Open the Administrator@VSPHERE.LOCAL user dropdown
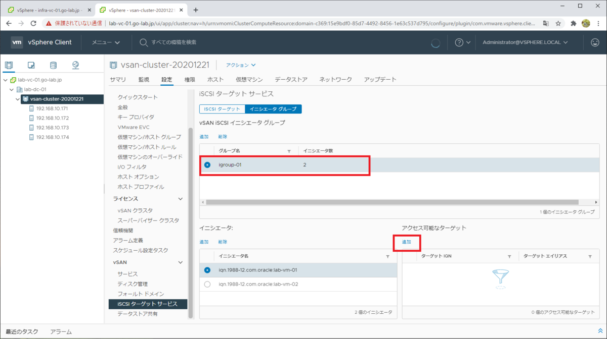Viewport: 607px width, 339px height. tap(526, 42)
